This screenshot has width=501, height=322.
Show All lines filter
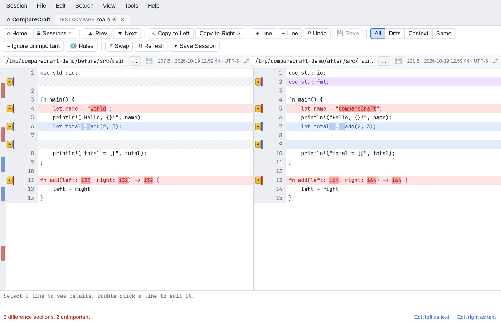(378, 33)
